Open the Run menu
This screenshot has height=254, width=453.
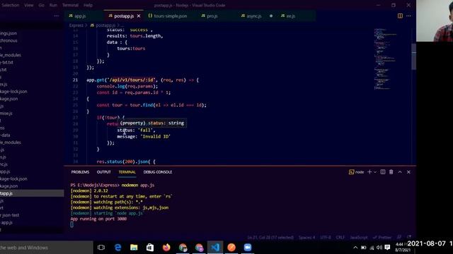(53, 5)
